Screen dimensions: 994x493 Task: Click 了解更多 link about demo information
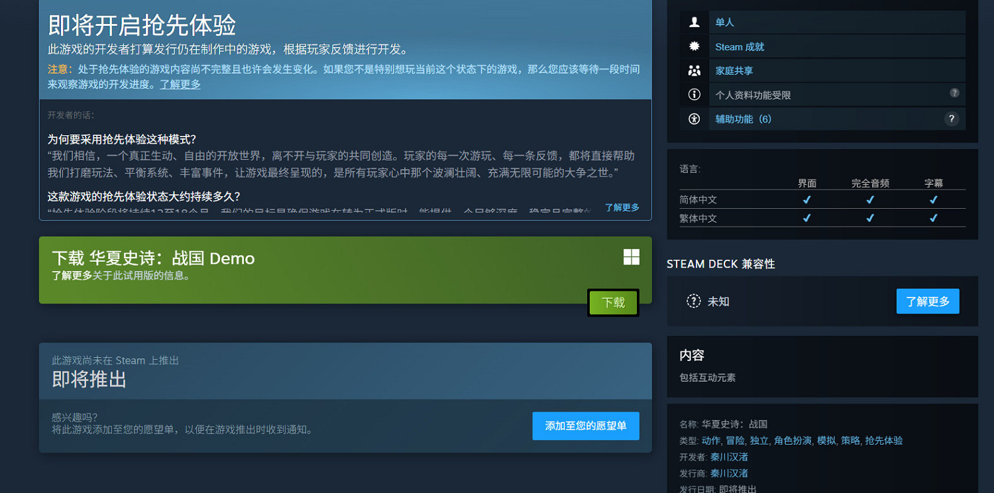72,276
